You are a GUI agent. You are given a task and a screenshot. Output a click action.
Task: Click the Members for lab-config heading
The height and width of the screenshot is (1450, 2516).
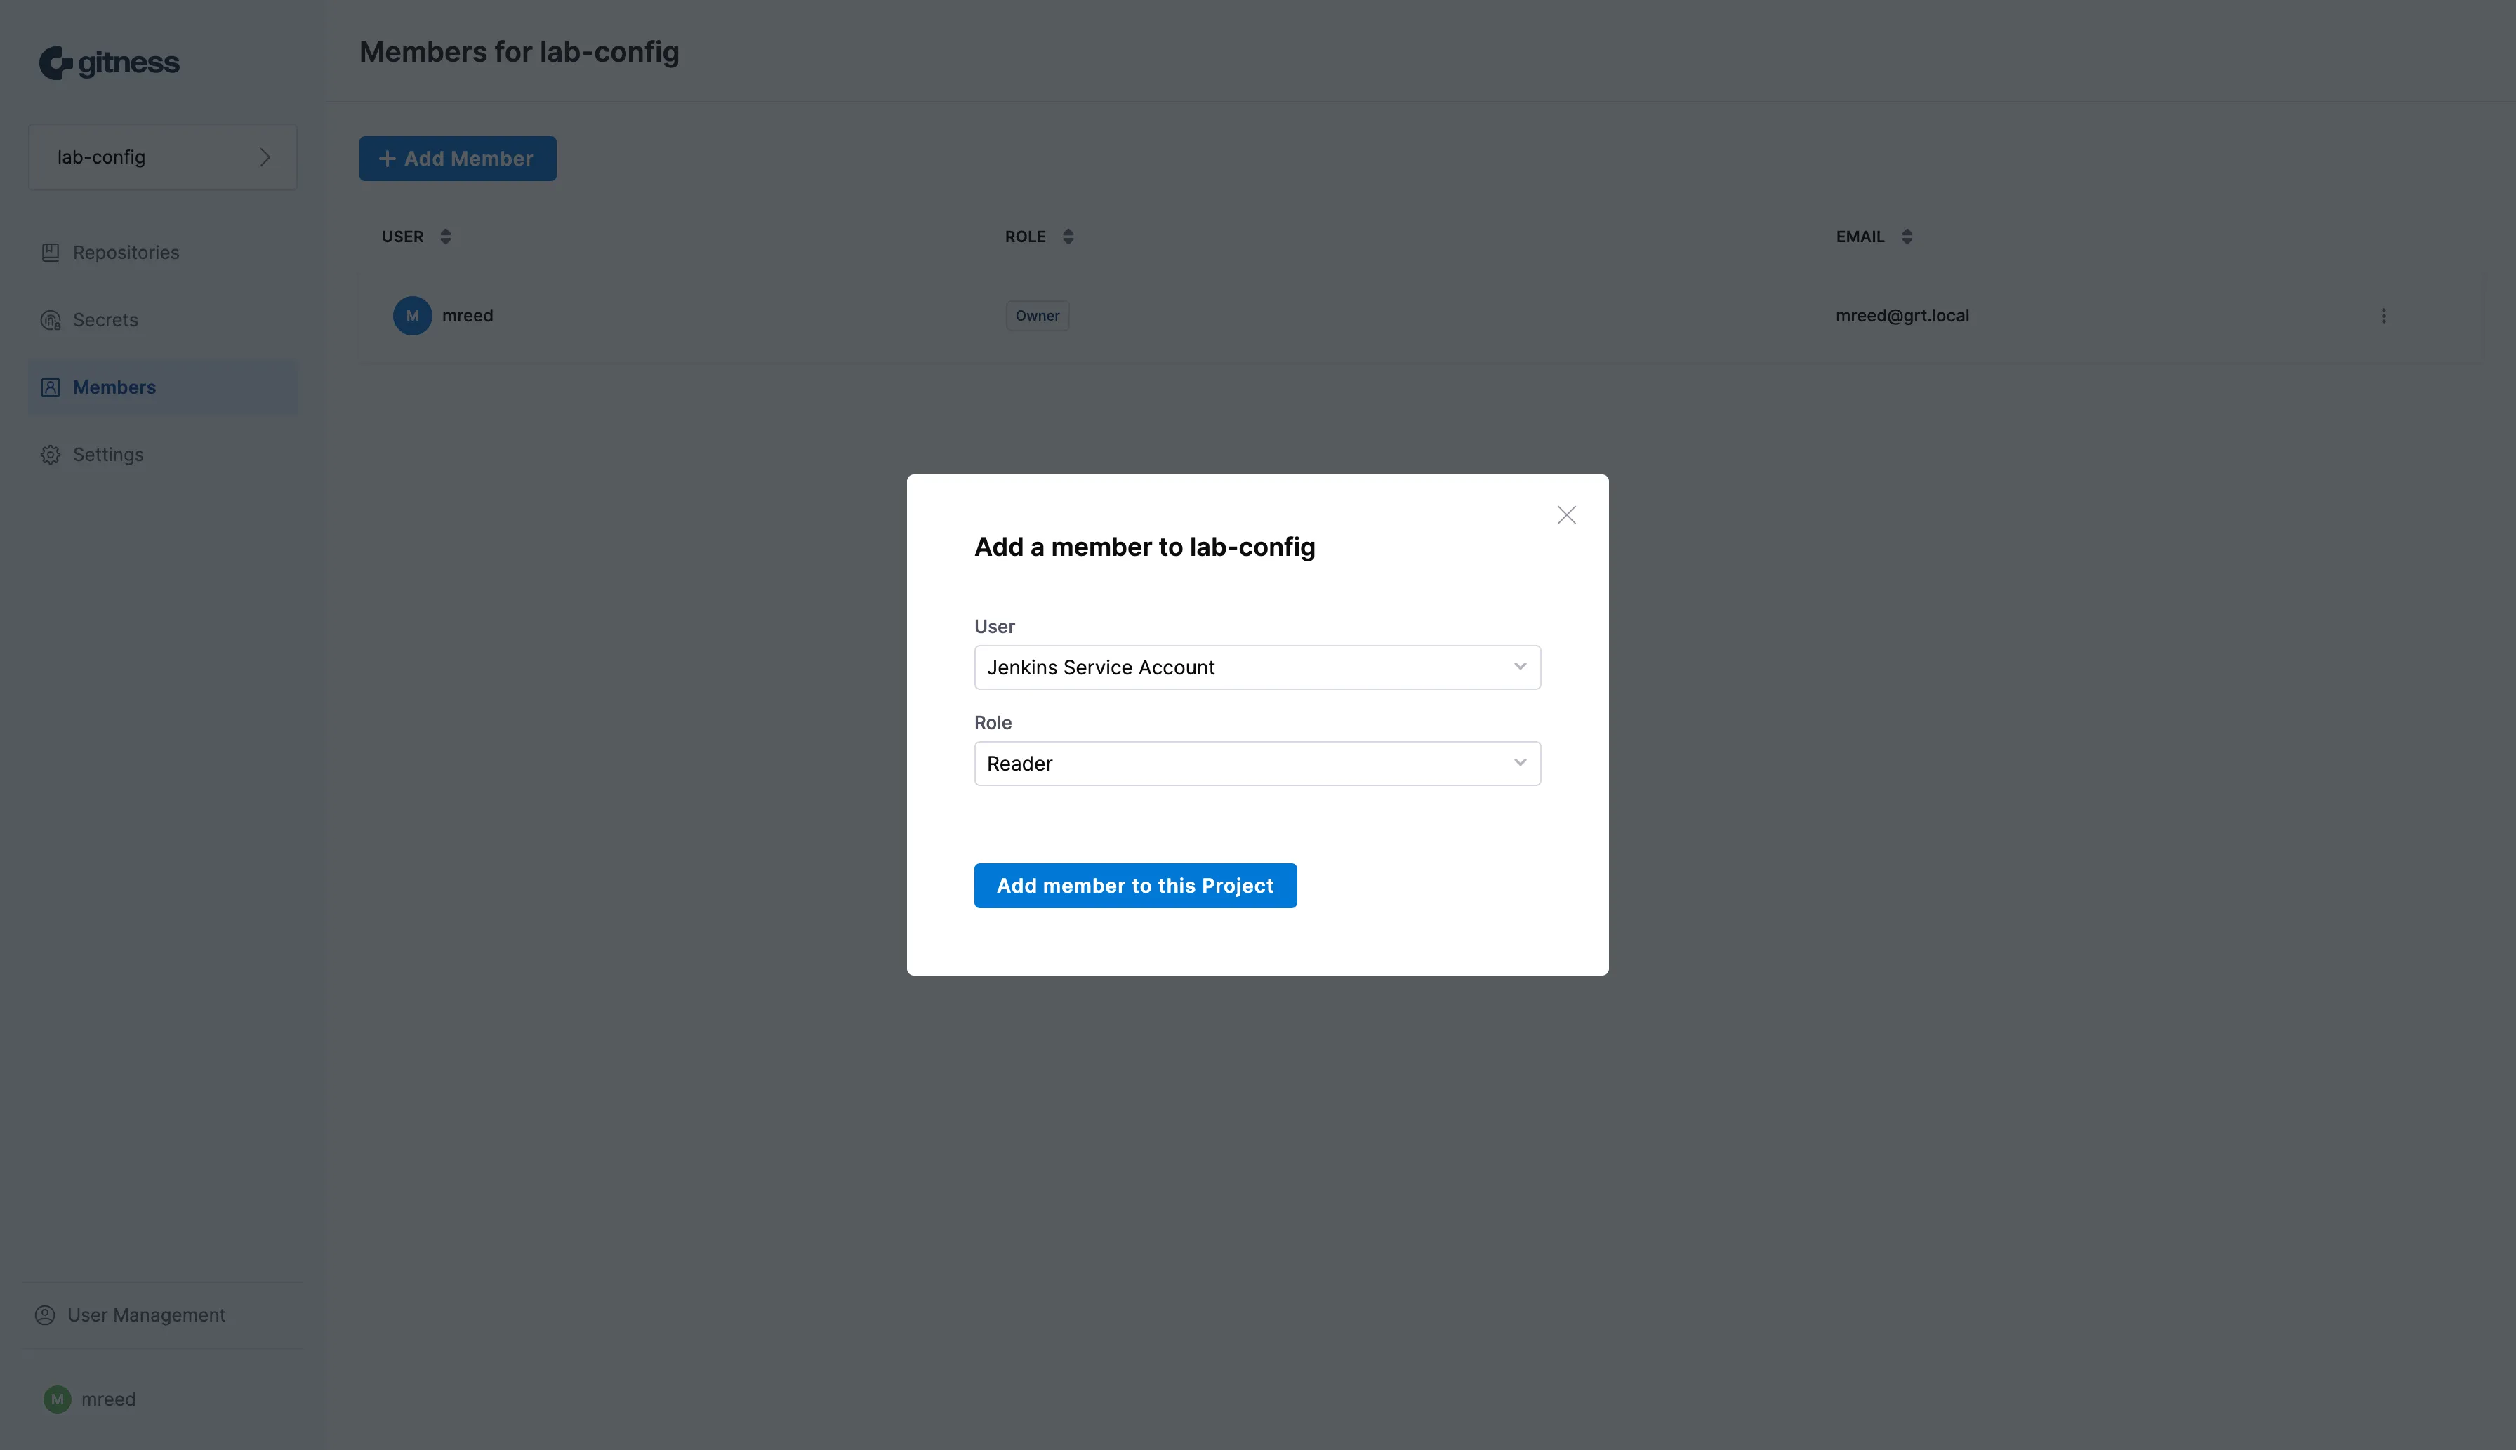(x=519, y=52)
